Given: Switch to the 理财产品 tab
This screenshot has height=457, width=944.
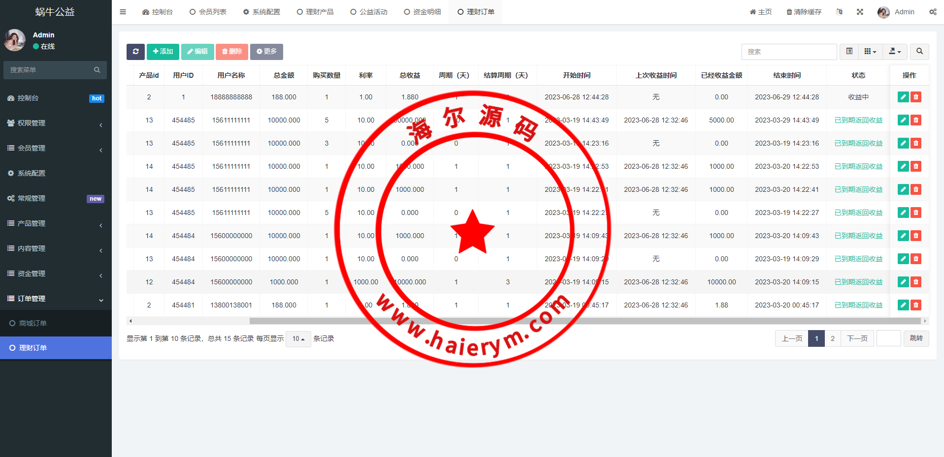Looking at the screenshot, I should 315,12.
